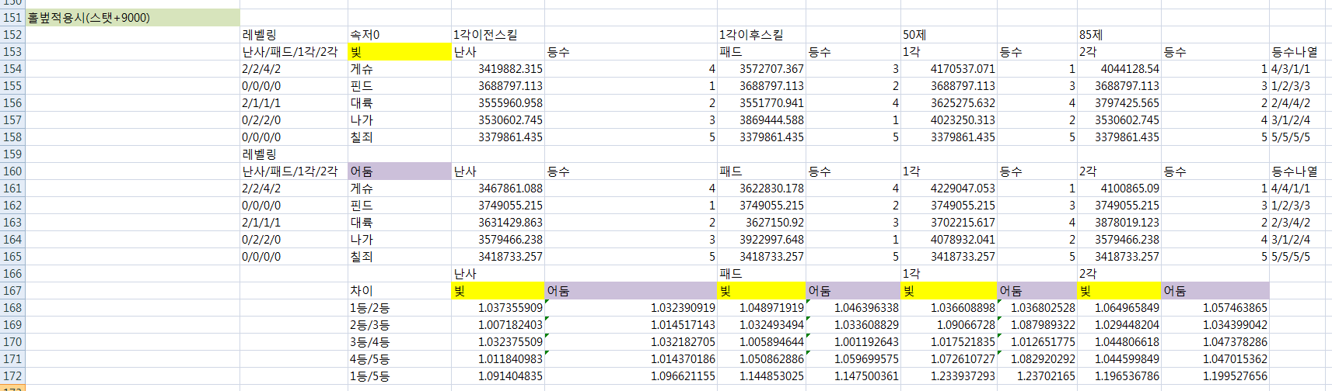
Task: Select row header 151
Action: point(12,17)
